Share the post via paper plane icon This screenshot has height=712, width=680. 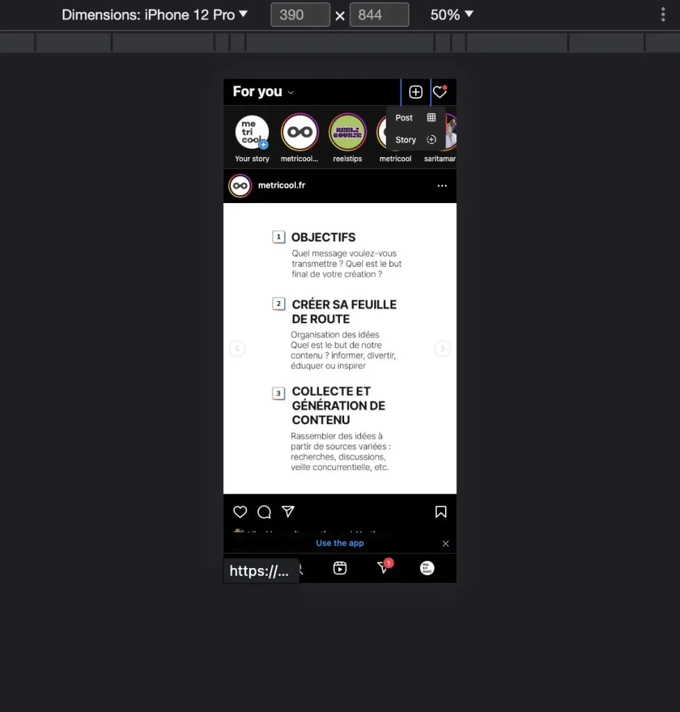[x=289, y=512]
